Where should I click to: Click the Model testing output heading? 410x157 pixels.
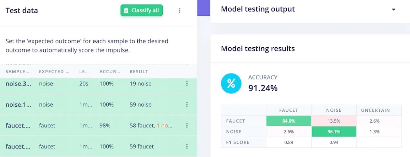(258, 9)
